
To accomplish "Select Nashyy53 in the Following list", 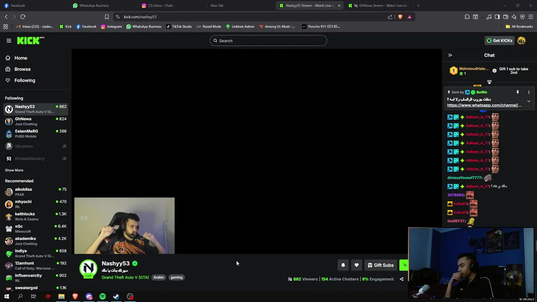I will 36,109.
